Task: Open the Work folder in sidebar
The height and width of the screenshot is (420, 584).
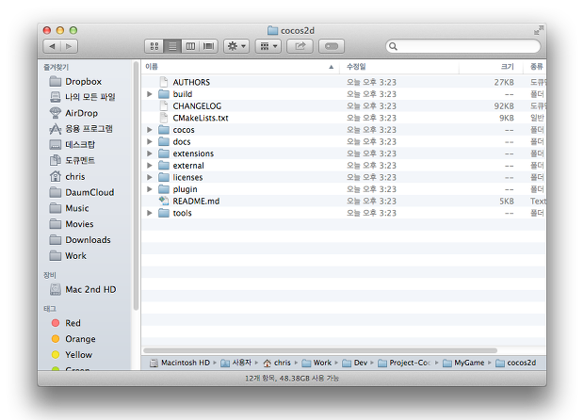Action: point(68,256)
